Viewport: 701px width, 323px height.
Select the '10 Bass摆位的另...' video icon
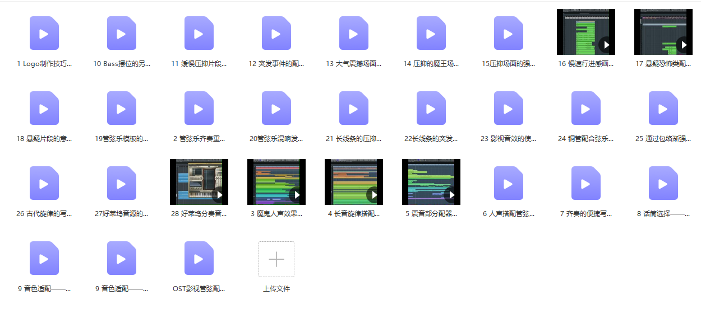122,33
